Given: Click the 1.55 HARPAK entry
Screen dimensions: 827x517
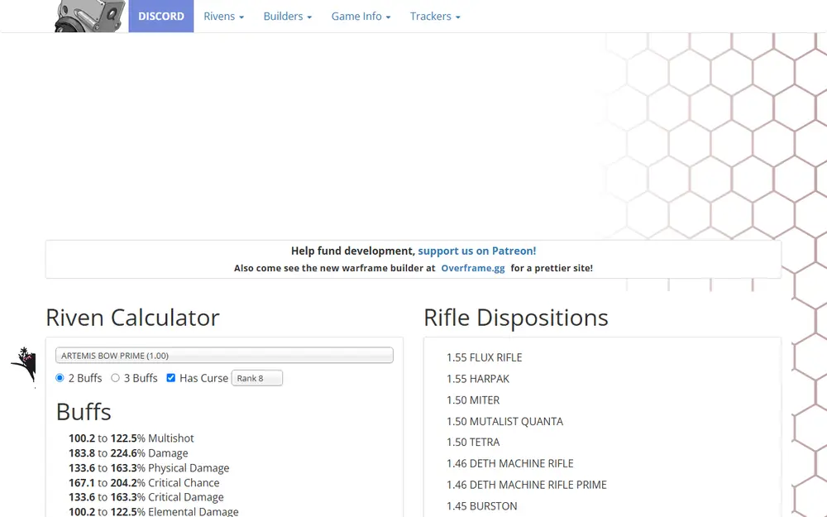Looking at the screenshot, I should point(478,379).
